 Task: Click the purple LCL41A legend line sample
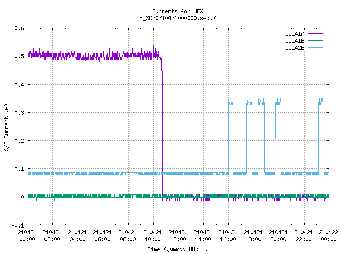[x=315, y=34]
